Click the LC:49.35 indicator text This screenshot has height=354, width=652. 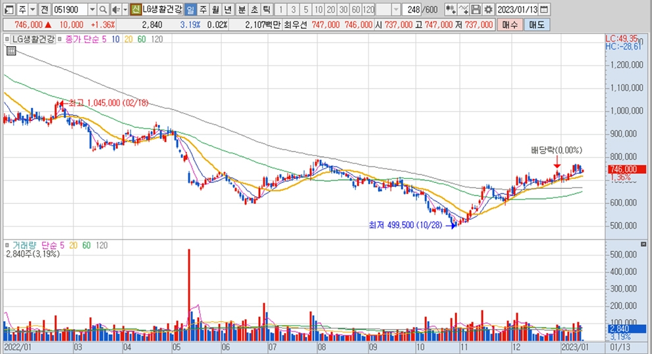point(621,39)
